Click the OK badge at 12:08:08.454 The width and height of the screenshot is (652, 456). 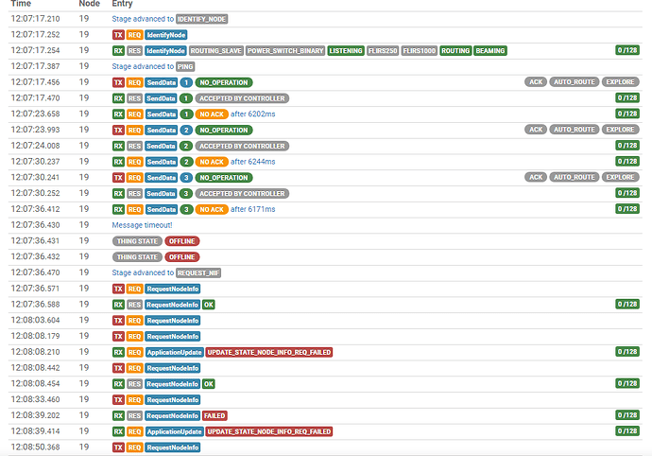click(208, 384)
